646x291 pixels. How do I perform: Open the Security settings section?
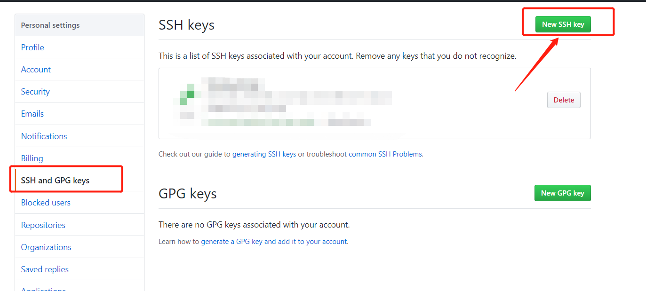tap(35, 92)
